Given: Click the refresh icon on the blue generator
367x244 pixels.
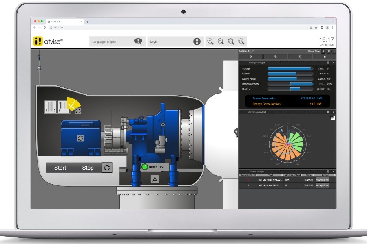Looking at the screenshot, I should 80,138.
